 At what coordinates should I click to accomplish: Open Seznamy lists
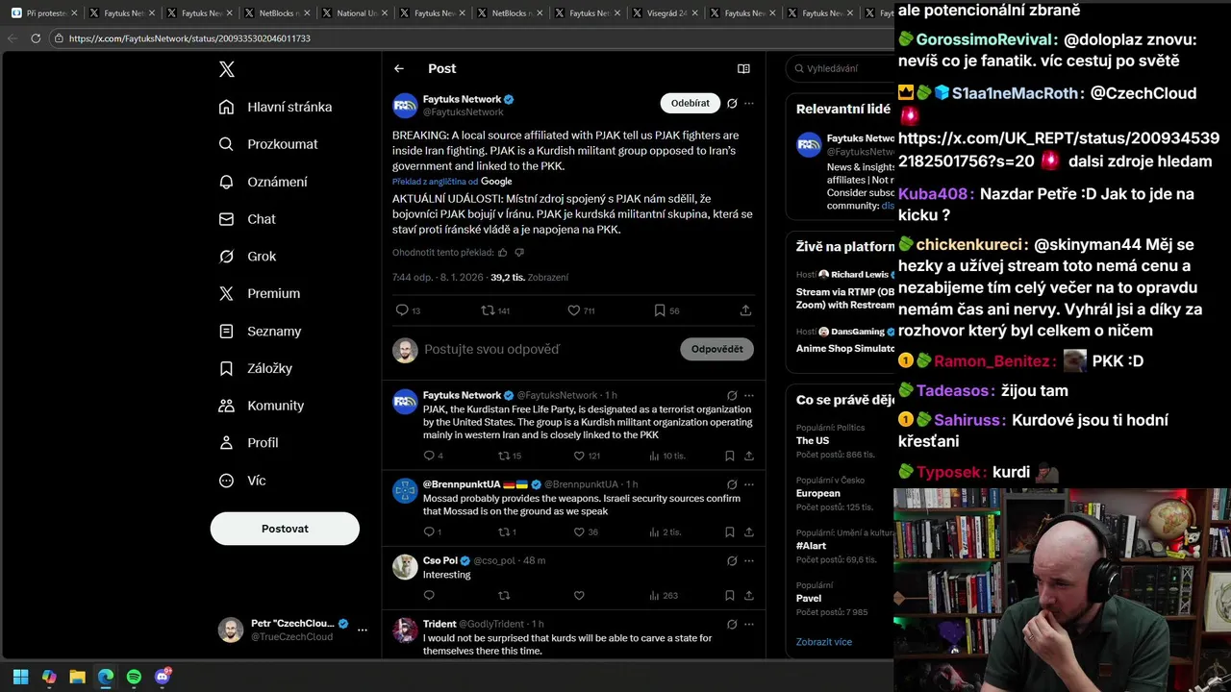click(261, 331)
